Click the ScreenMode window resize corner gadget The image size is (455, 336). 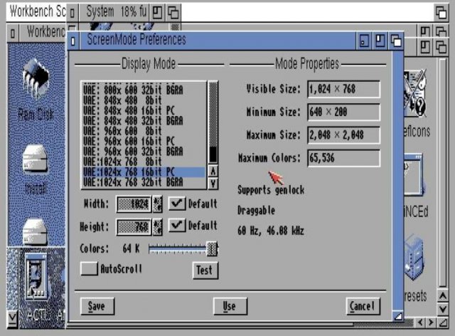[x=398, y=316]
